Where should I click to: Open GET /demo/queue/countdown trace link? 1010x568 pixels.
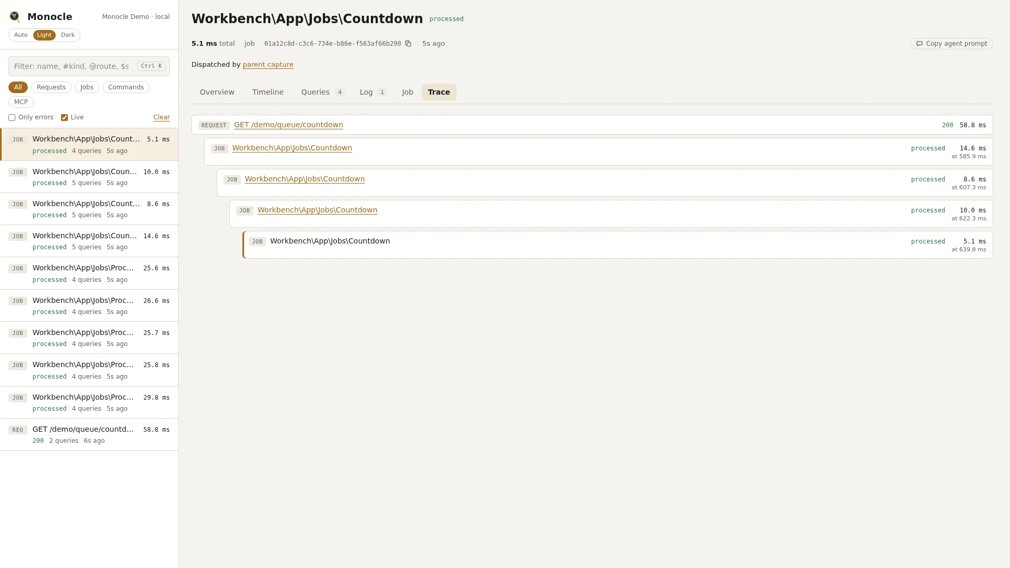click(288, 125)
